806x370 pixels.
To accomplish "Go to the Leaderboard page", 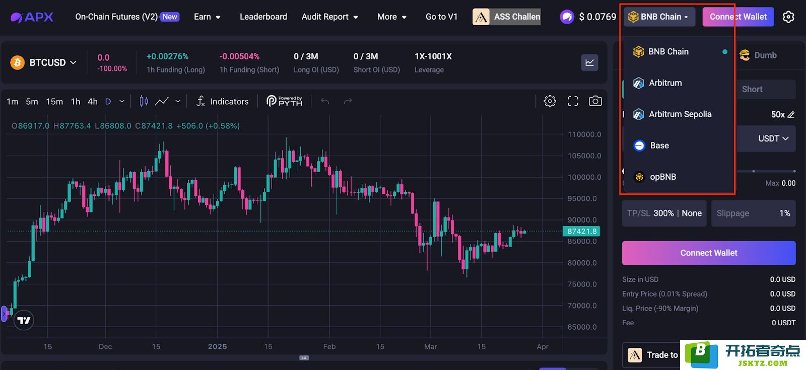I will [x=263, y=17].
